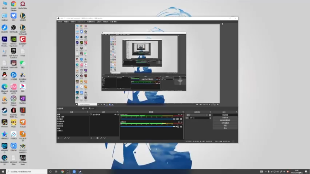
Task: Select the display capture source row
Action: [104, 114]
